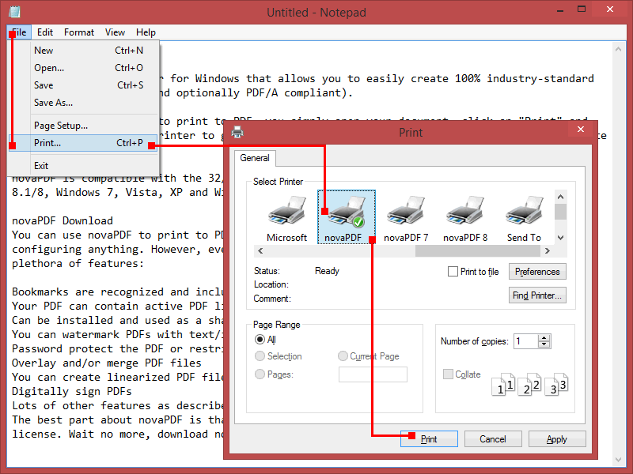633x474 pixels.
Task: Click the Find Printer... button
Action: [x=537, y=295]
